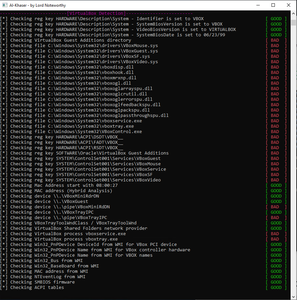Click the VBoxVideo.sys file check line
This screenshot has height=300, width=297.
pyautogui.click(x=143, y=61)
